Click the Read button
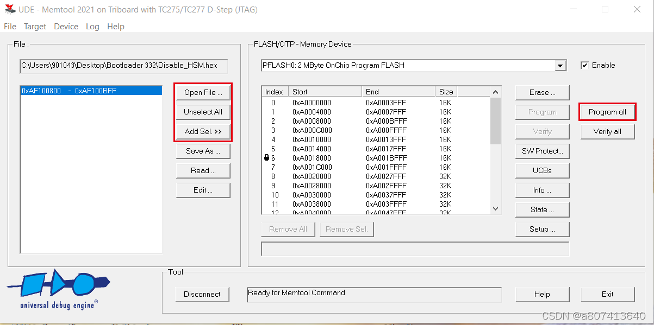 (203, 171)
